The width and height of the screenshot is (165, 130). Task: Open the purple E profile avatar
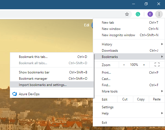pyautogui.click(x=150, y=14)
